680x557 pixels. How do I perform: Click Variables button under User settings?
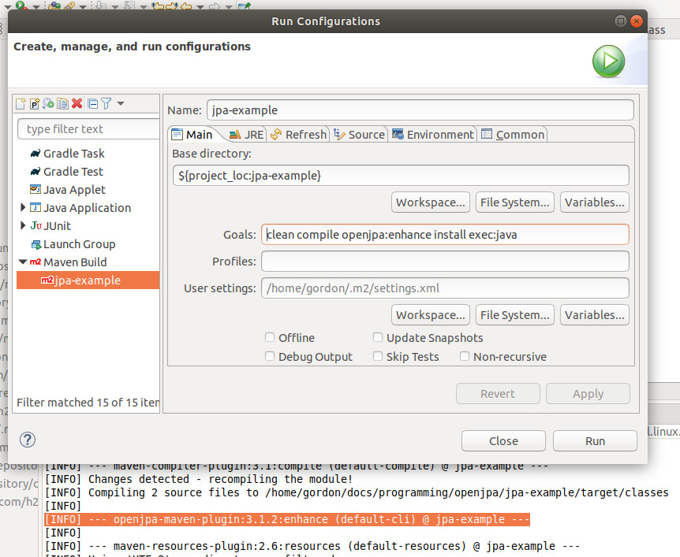coord(595,315)
